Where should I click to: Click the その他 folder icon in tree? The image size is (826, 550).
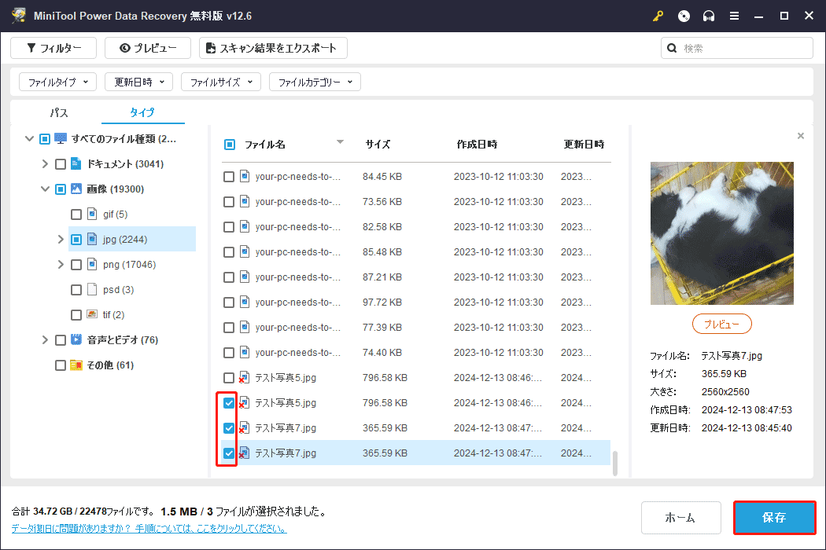[76, 365]
